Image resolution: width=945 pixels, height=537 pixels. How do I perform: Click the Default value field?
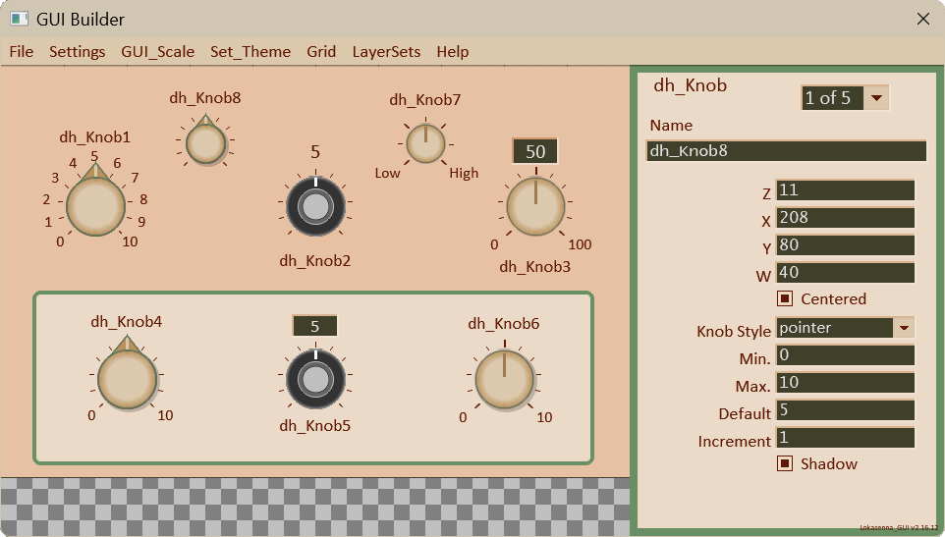tap(845, 410)
